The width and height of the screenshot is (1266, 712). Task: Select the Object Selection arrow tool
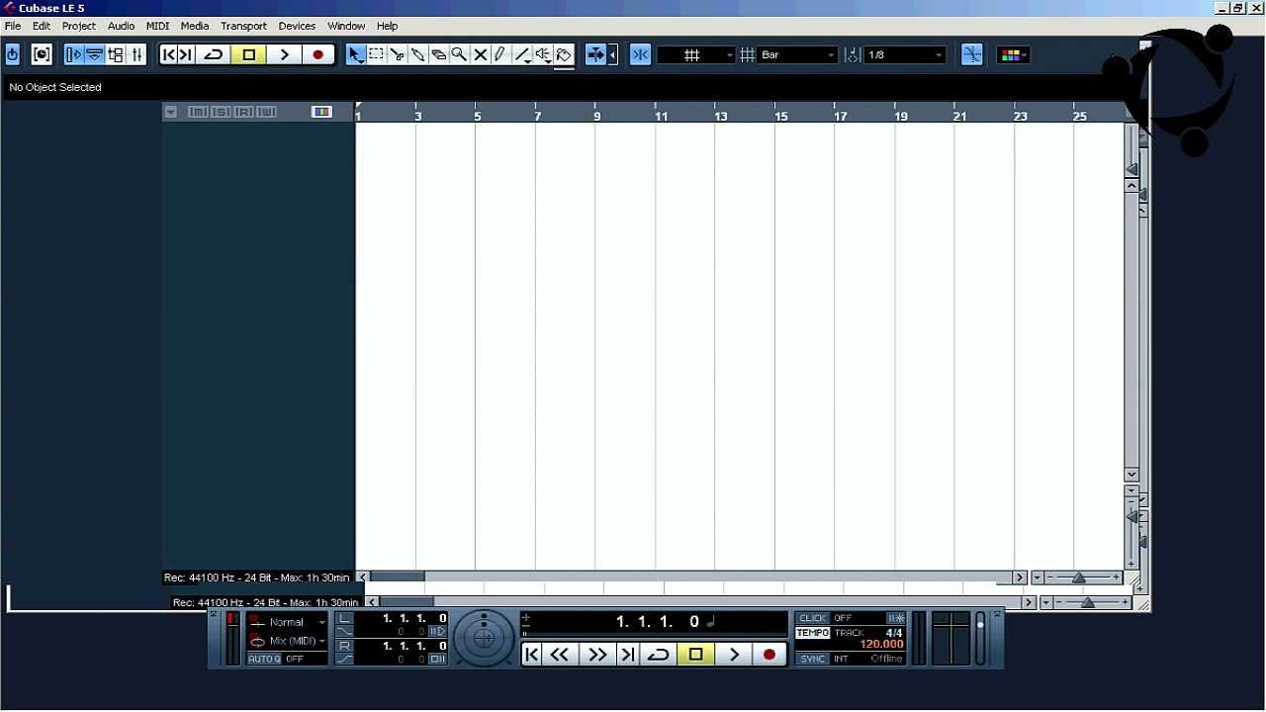point(356,55)
